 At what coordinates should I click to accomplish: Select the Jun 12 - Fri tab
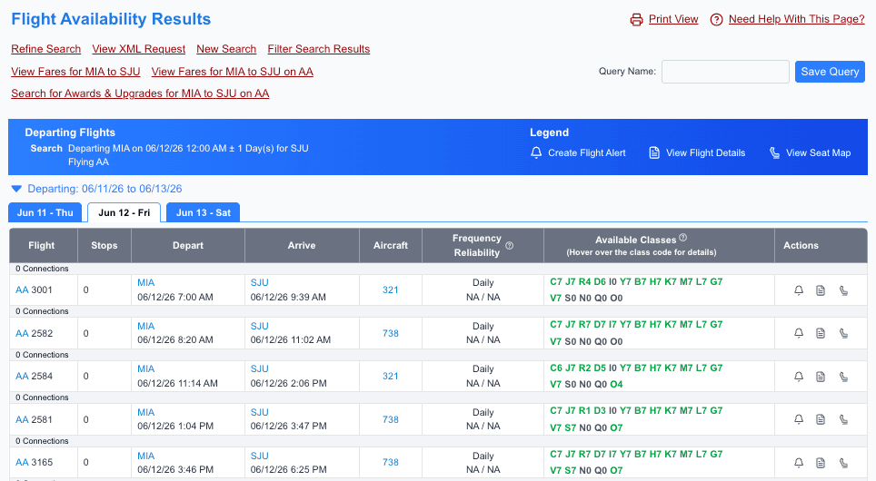click(x=124, y=212)
